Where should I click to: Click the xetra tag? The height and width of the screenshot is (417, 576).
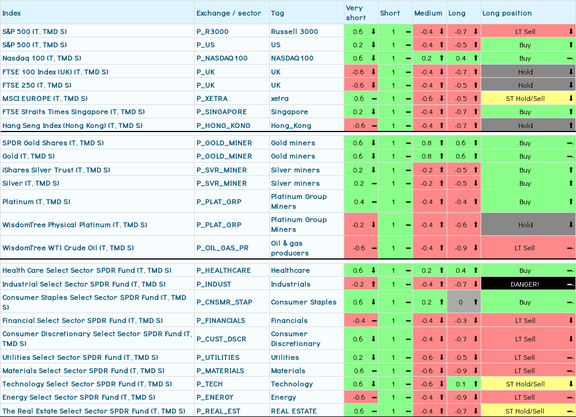tap(280, 98)
